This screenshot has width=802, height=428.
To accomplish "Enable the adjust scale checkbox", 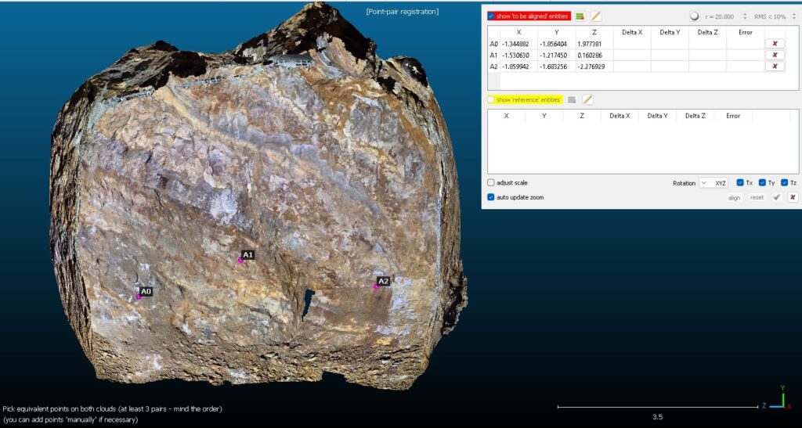I will (491, 183).
